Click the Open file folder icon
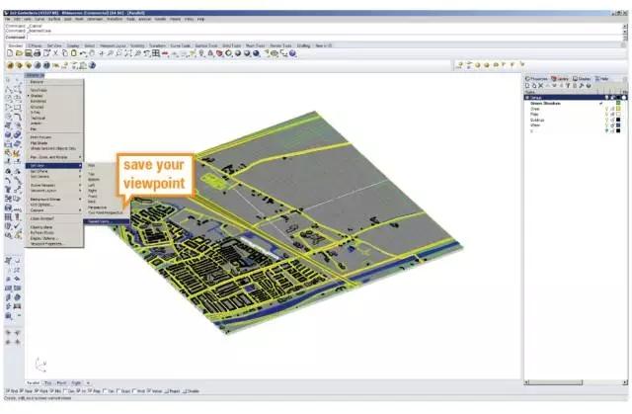Image resolution: width=632 pixels, height=414 pixels. tap(19, 53)
